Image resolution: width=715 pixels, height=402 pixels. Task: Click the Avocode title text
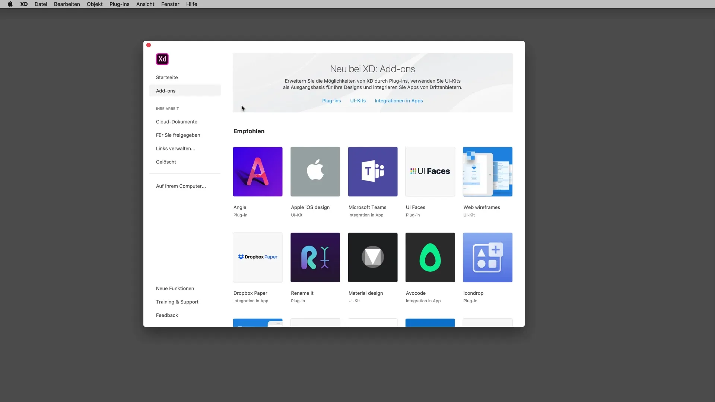[416, 293]
